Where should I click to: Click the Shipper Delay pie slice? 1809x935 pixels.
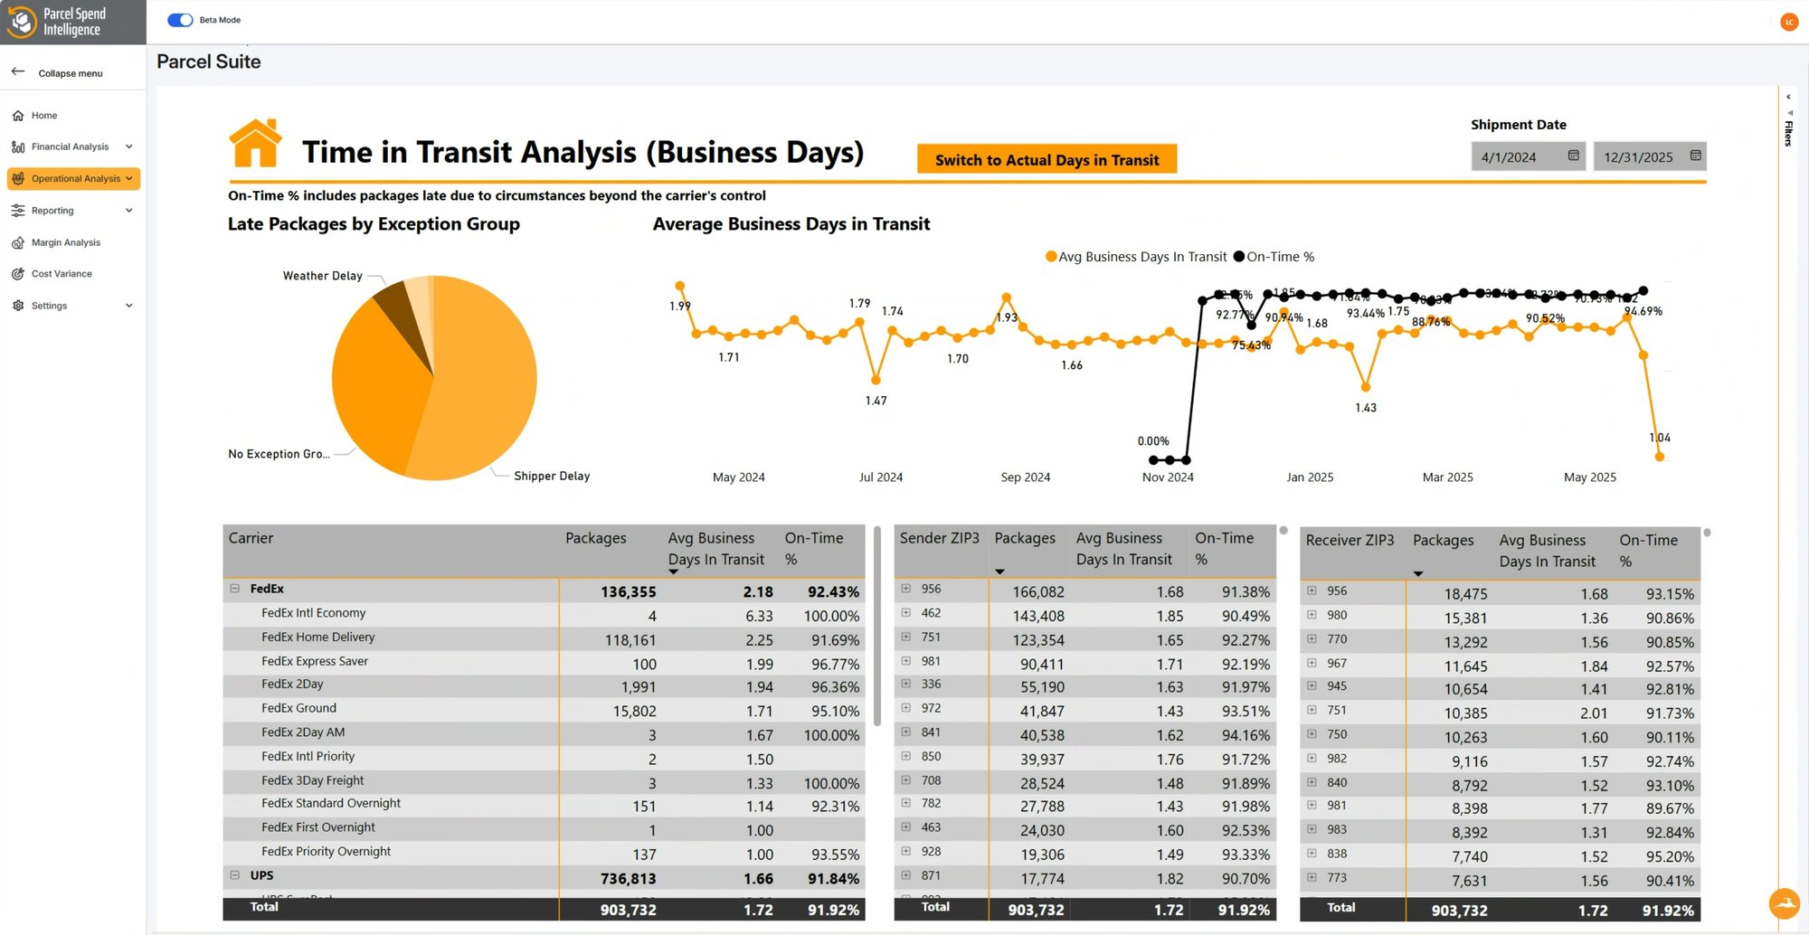(479, 380)
